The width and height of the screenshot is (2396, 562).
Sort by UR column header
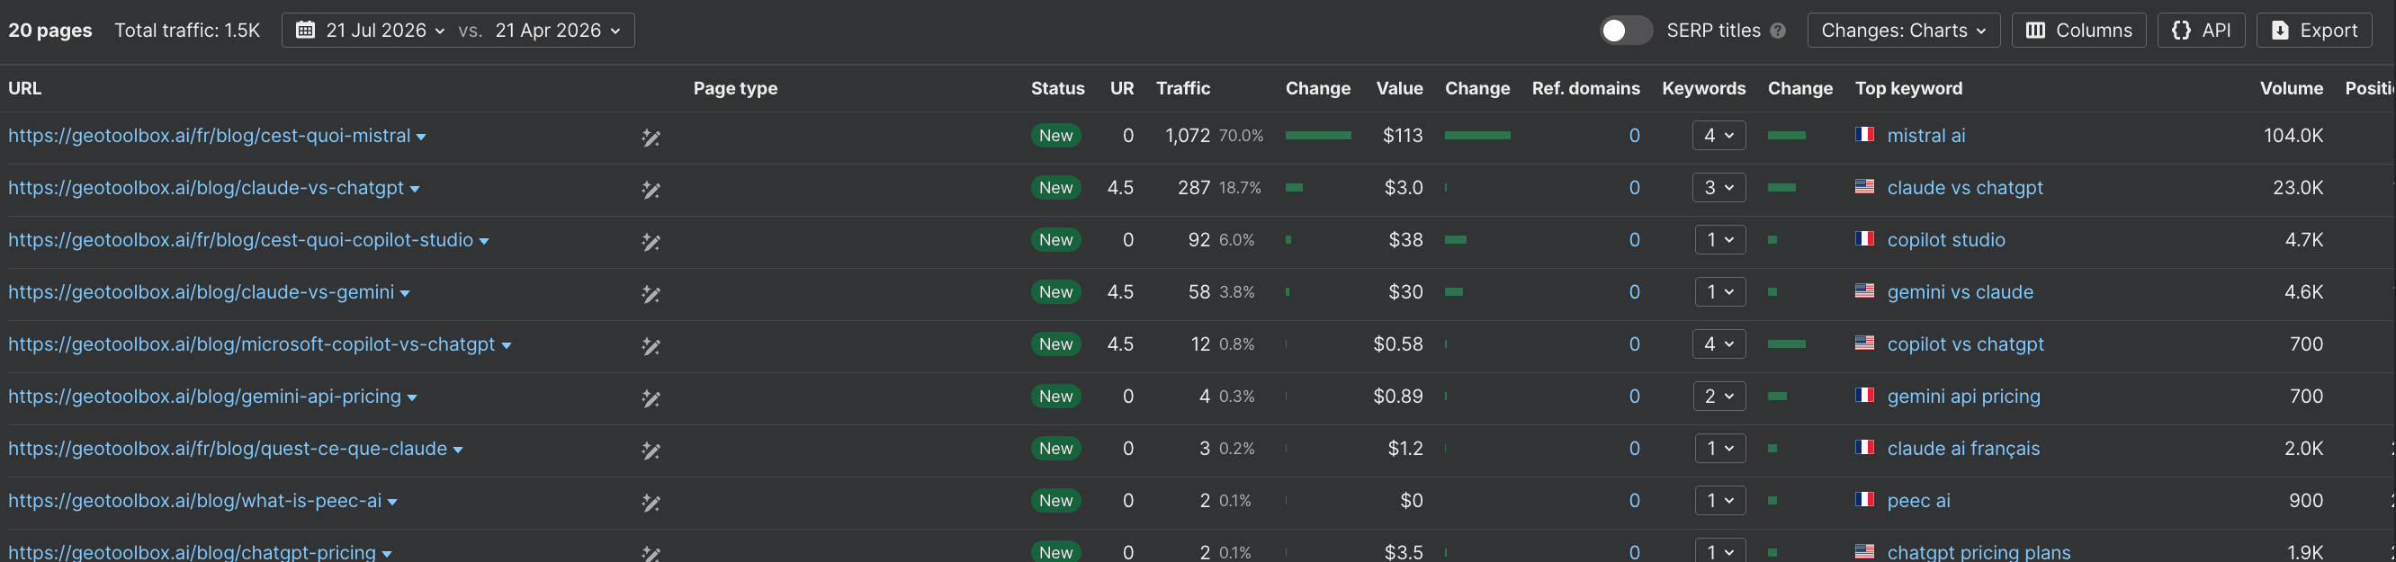(1122, 88)
